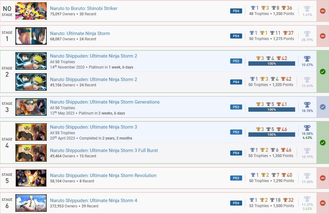
Task: Click green checkmark icon on Stage 2
Action: coord(322,72)
